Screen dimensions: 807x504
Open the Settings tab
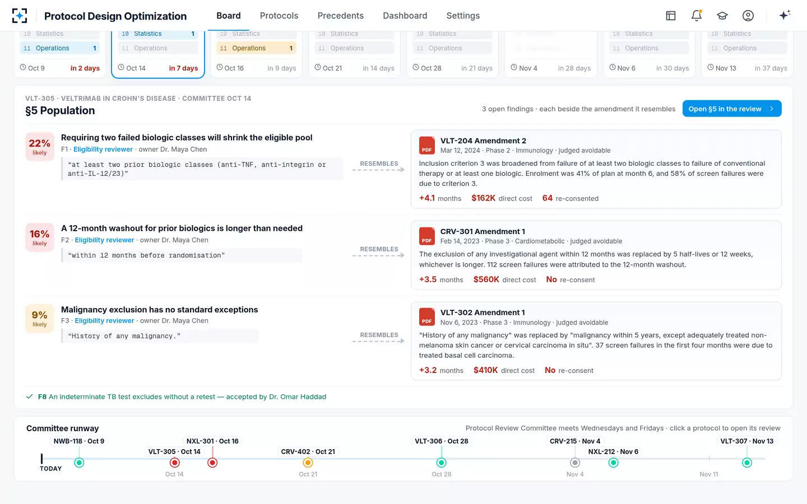(x=463, y=16)
